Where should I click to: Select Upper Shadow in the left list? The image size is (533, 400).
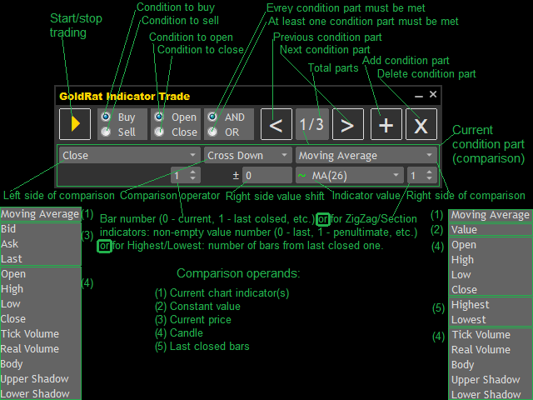(x=41, y=379)
